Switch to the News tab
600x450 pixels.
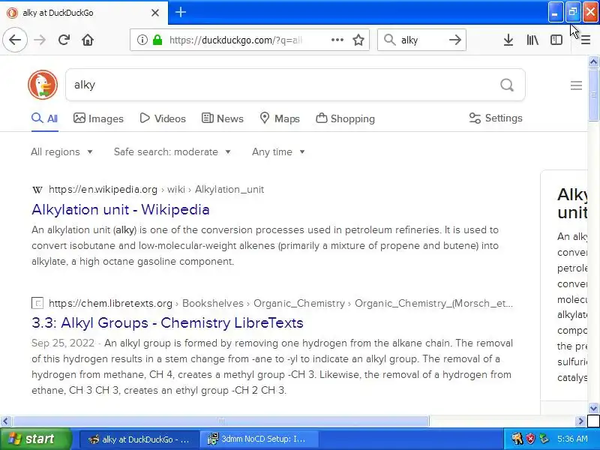click(x=222, y=118)
